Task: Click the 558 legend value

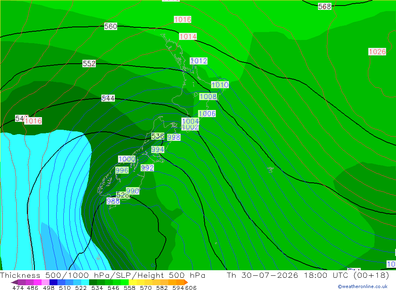Action: point(129,288)
